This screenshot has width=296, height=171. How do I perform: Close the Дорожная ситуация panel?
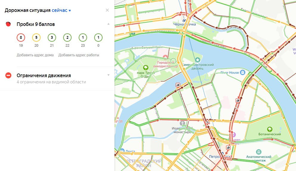coord(107,10)
